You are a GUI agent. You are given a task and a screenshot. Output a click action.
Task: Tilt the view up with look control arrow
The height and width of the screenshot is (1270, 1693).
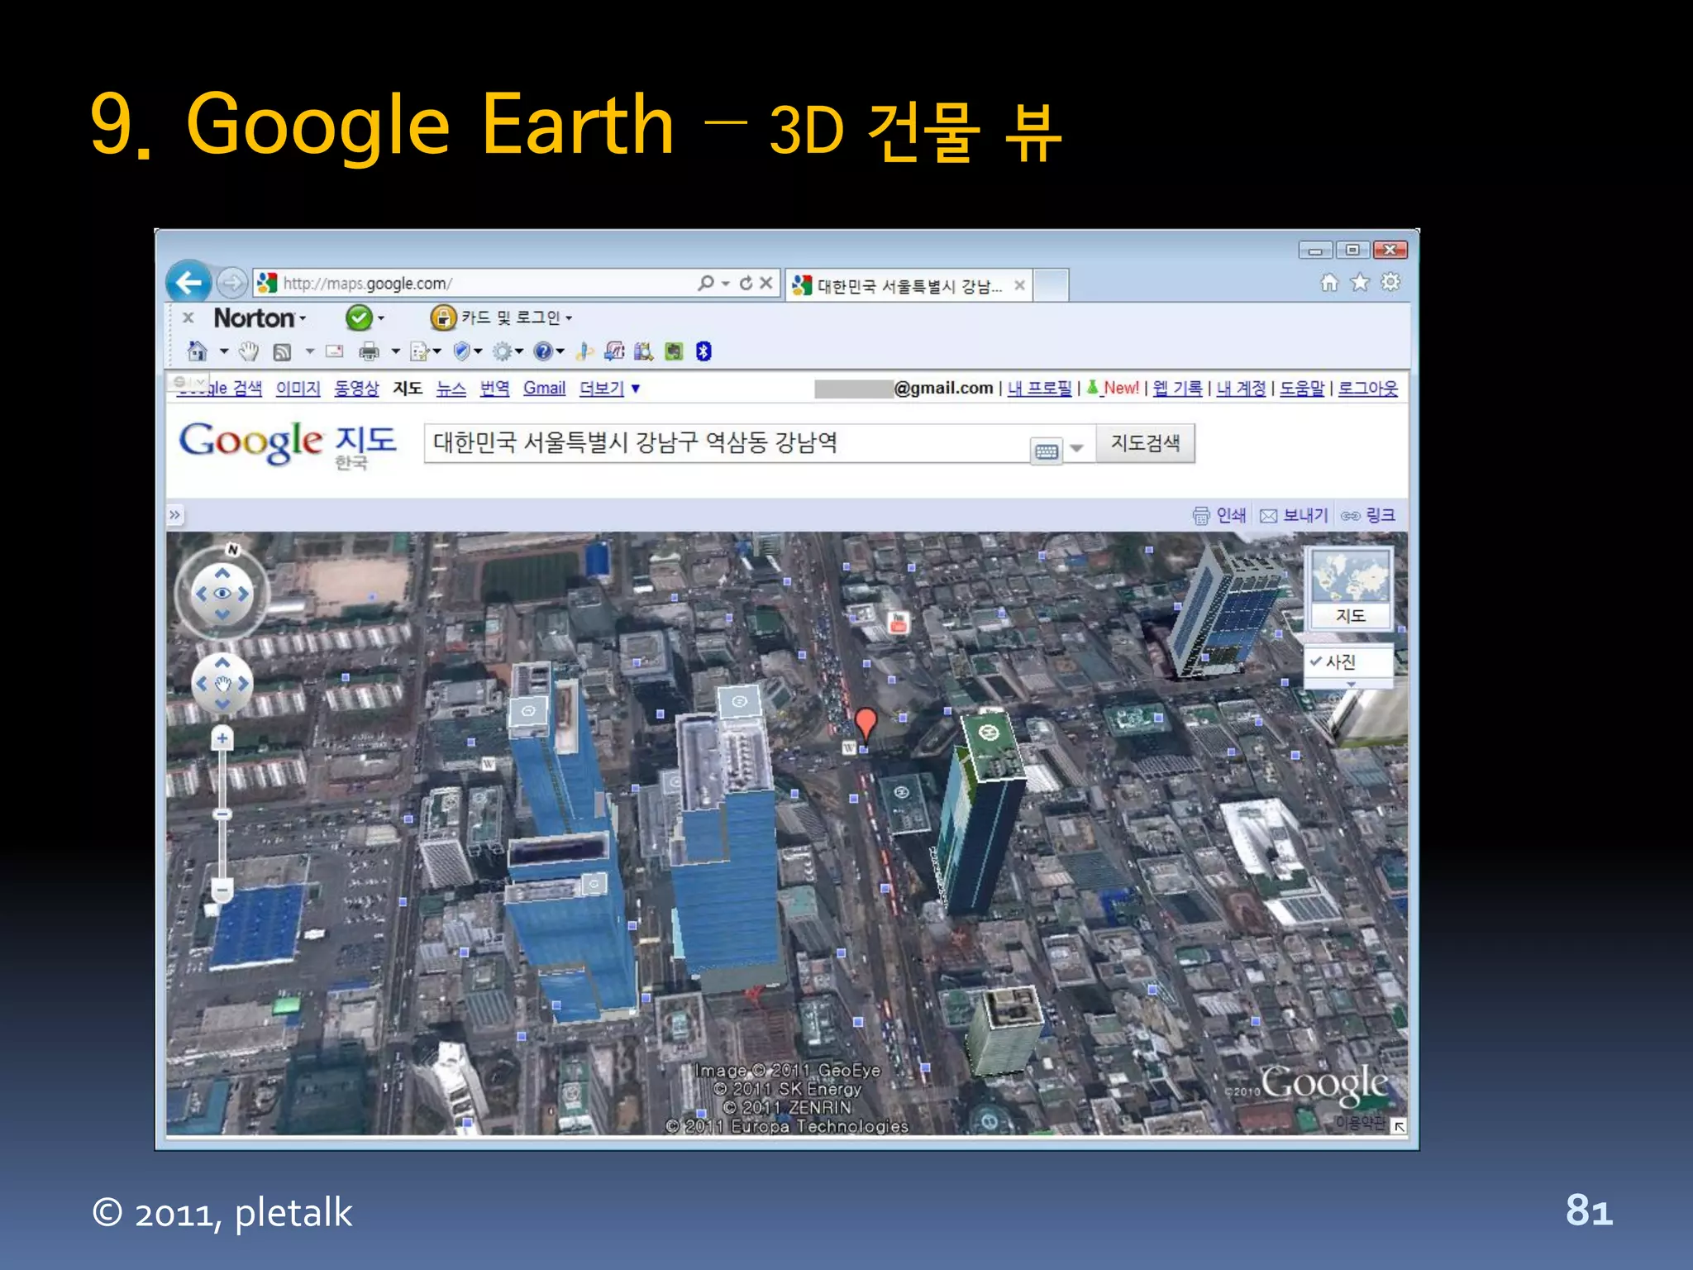(x=222, y=573)
